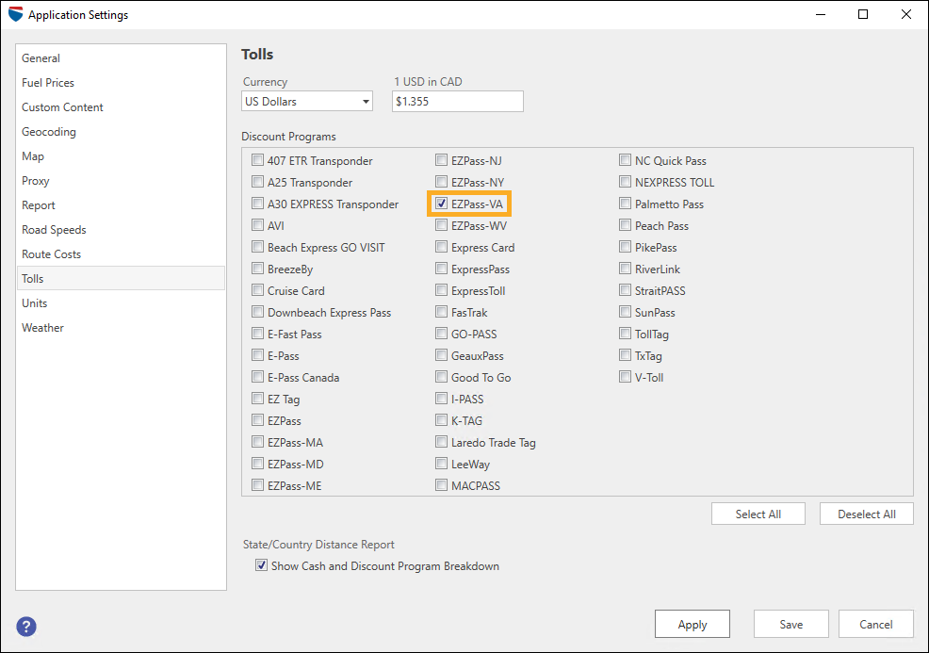Click the USD to CAD exchange rate field

point(457,101)
